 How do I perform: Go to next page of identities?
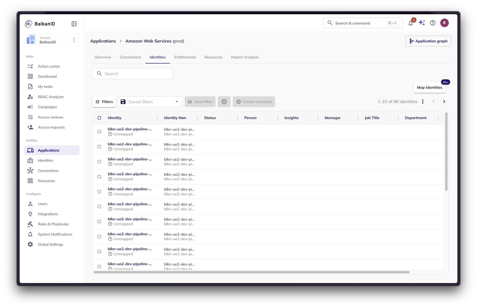tap(444, 102)
